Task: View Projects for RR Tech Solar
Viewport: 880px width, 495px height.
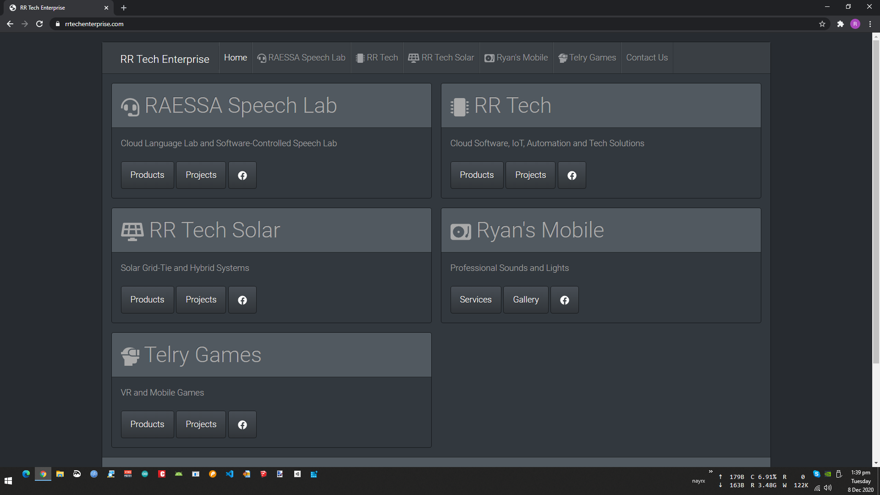Action: 201,300
